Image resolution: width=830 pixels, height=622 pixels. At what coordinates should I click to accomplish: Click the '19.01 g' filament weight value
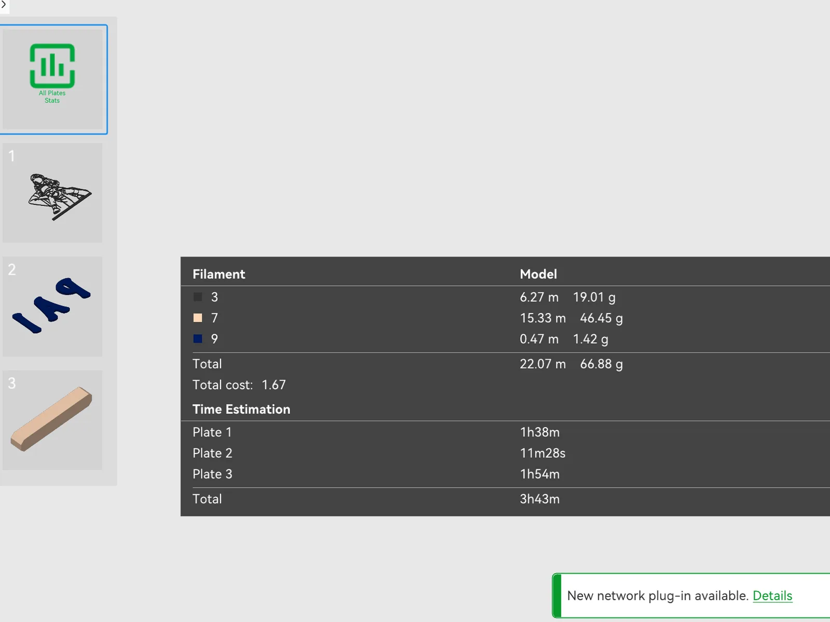pos(594,297)
